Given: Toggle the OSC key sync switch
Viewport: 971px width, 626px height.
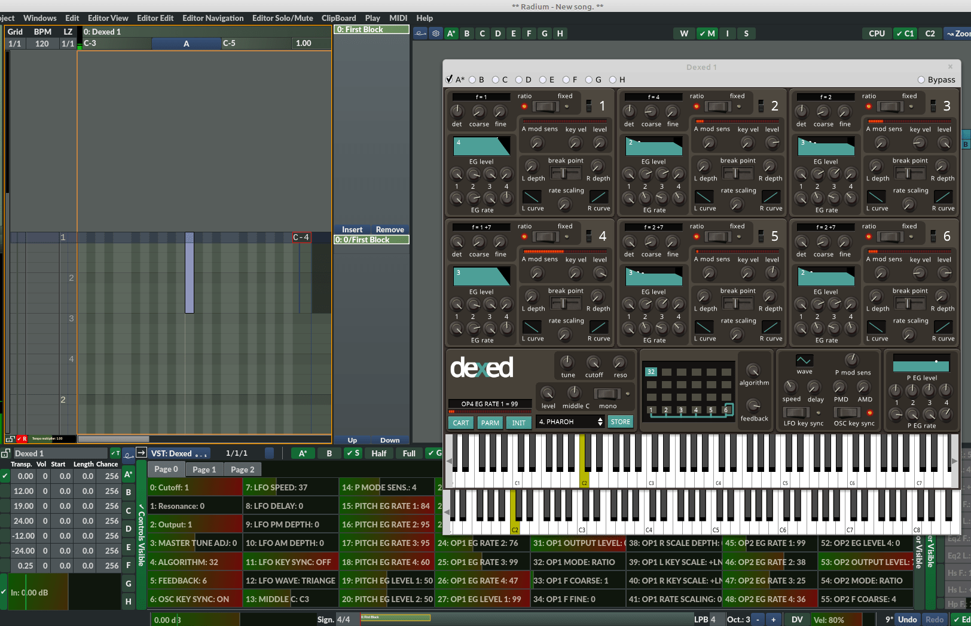Looking at the screenshot, I should pyautogui.click(x=846, y=412).
